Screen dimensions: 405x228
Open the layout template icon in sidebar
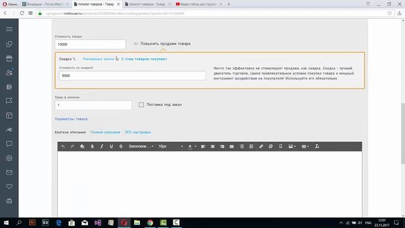(x=9, y=115)
